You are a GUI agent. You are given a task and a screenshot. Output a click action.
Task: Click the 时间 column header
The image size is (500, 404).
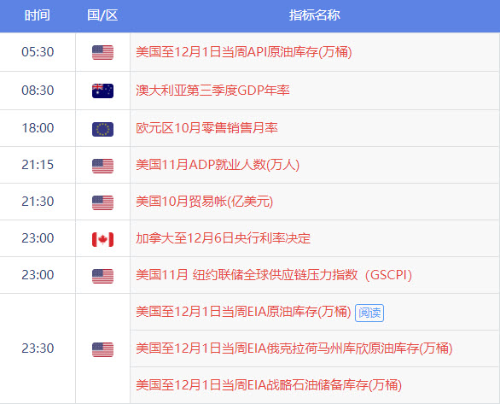click(x=38, y=15)
